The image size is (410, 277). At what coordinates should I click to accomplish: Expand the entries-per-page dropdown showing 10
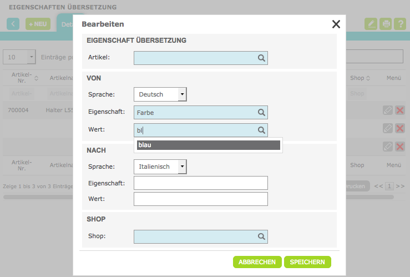[31, 57]
